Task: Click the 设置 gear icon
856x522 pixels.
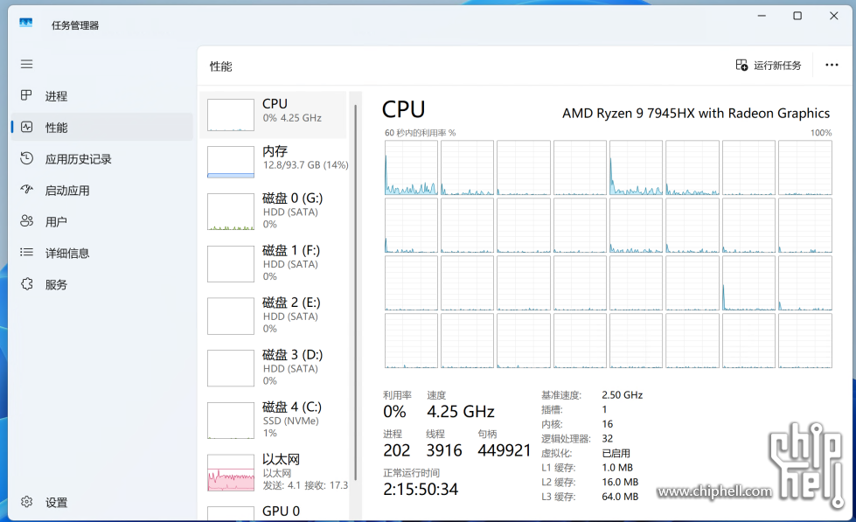Action: point(27,502)
